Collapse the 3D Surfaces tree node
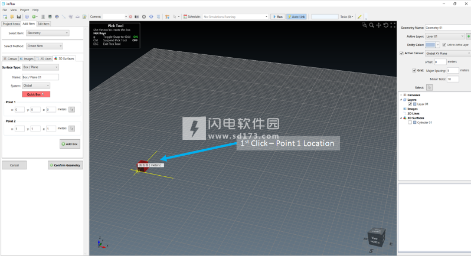 coord(401,118)
